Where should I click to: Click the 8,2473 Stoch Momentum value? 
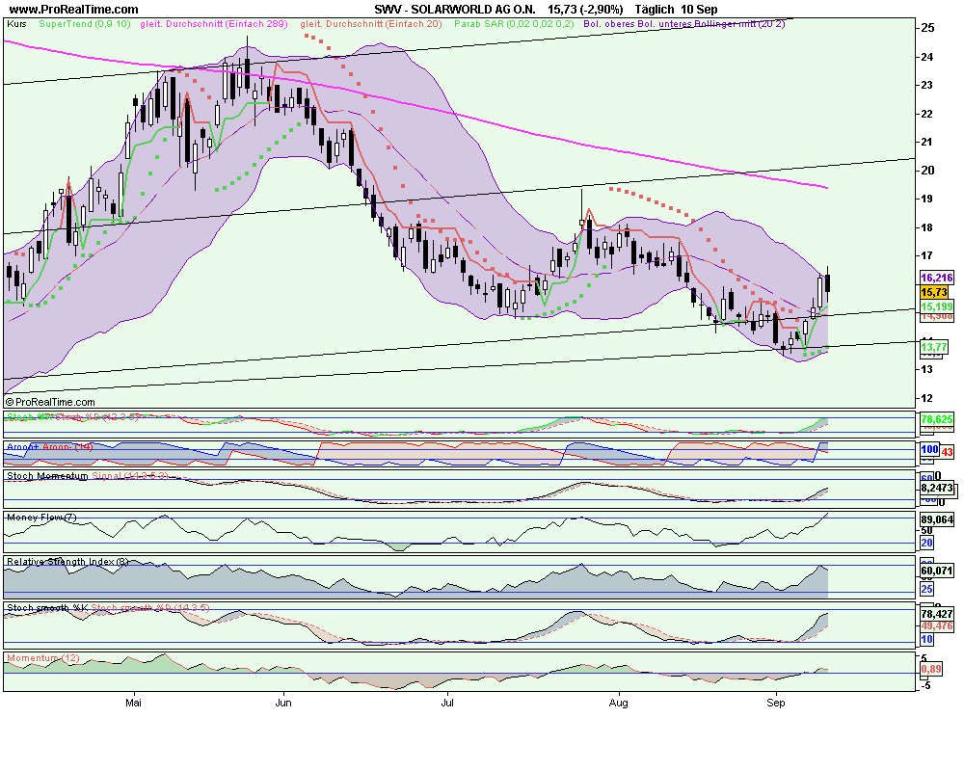[937, 488]
